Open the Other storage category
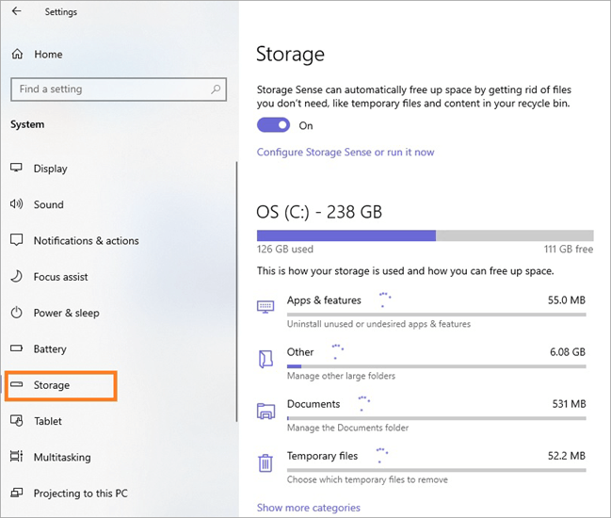This screenshot has width=611, height=518. point(300,352)
